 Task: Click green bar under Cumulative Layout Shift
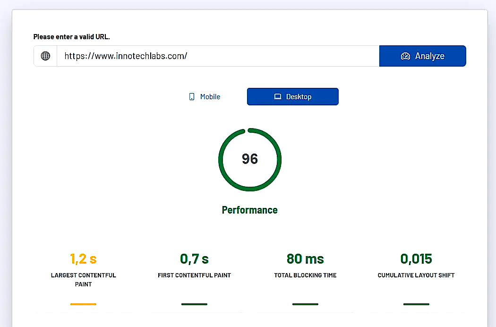[x=416, y=304]
